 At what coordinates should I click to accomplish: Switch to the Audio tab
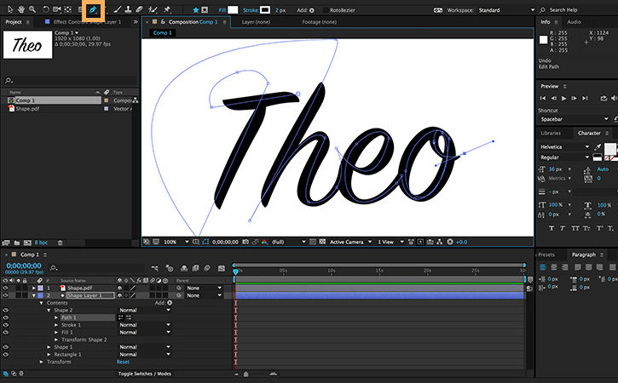pyautogui.click(x=574, y=22)
